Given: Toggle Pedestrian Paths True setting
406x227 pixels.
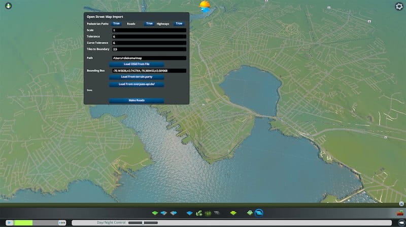Looking at the screenshot, I should [x=116, y=23].
